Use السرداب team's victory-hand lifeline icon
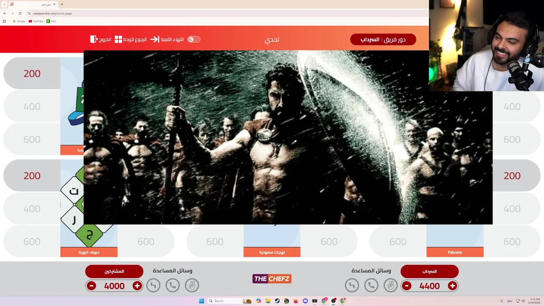544x306 pixels. 391,286
